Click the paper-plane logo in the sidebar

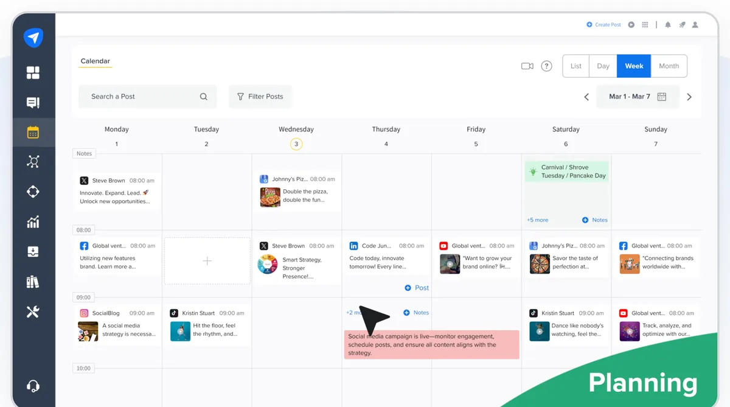coord(33,38)
